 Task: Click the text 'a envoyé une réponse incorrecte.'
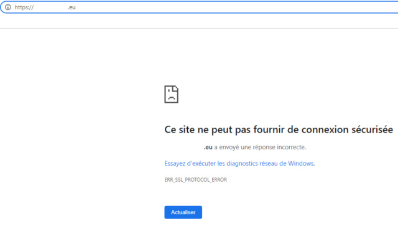(x=260, y=147)
